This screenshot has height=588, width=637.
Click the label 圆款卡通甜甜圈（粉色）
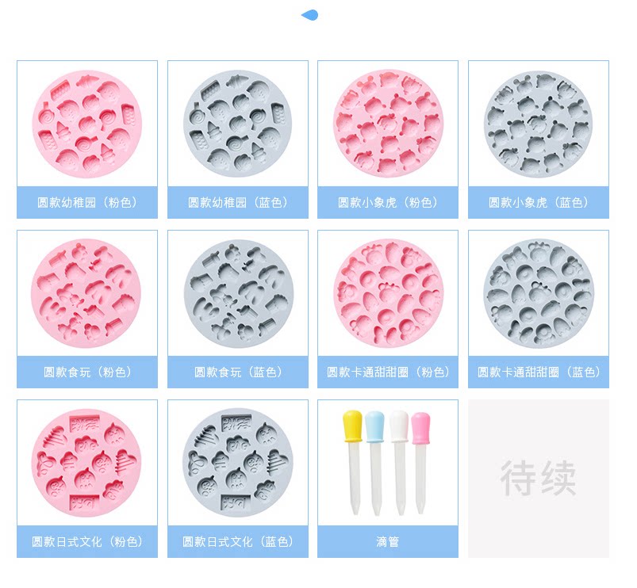click(388, 372)
